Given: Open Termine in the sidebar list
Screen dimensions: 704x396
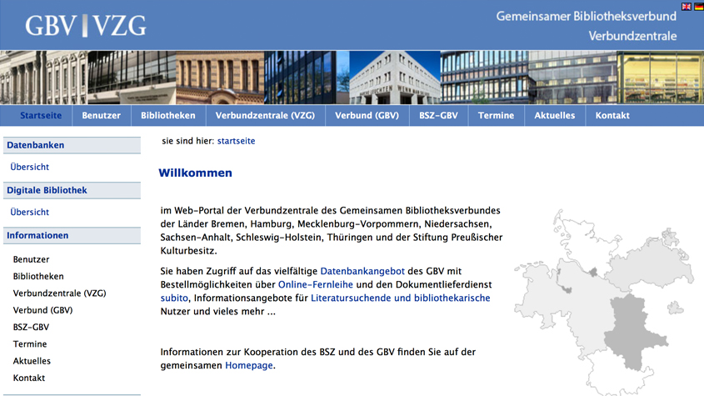Looking at the screenshot, I should click(30, 344).
